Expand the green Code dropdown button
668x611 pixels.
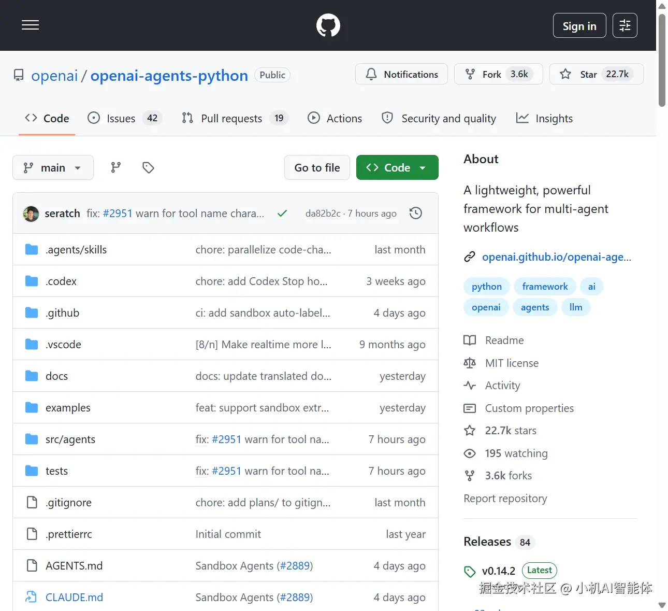click(x=397, y=167)
